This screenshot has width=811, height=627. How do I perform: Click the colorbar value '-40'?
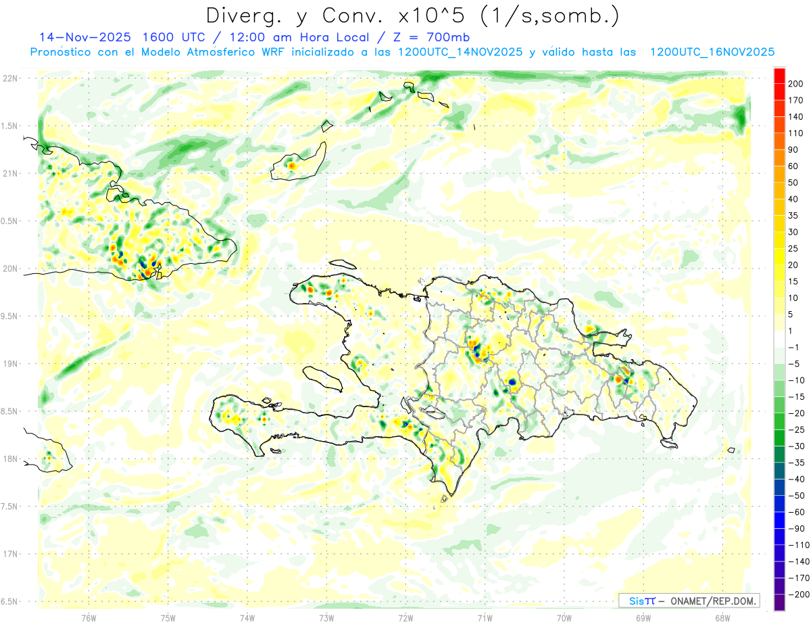tap(796, 480)
